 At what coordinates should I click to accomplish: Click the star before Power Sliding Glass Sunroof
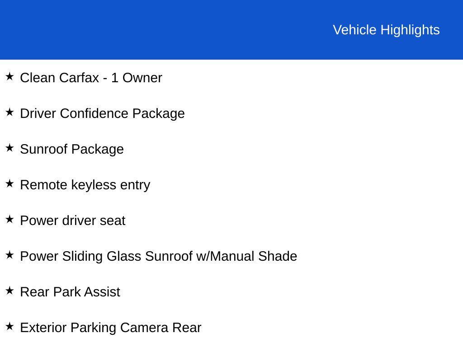click(9, 255)
